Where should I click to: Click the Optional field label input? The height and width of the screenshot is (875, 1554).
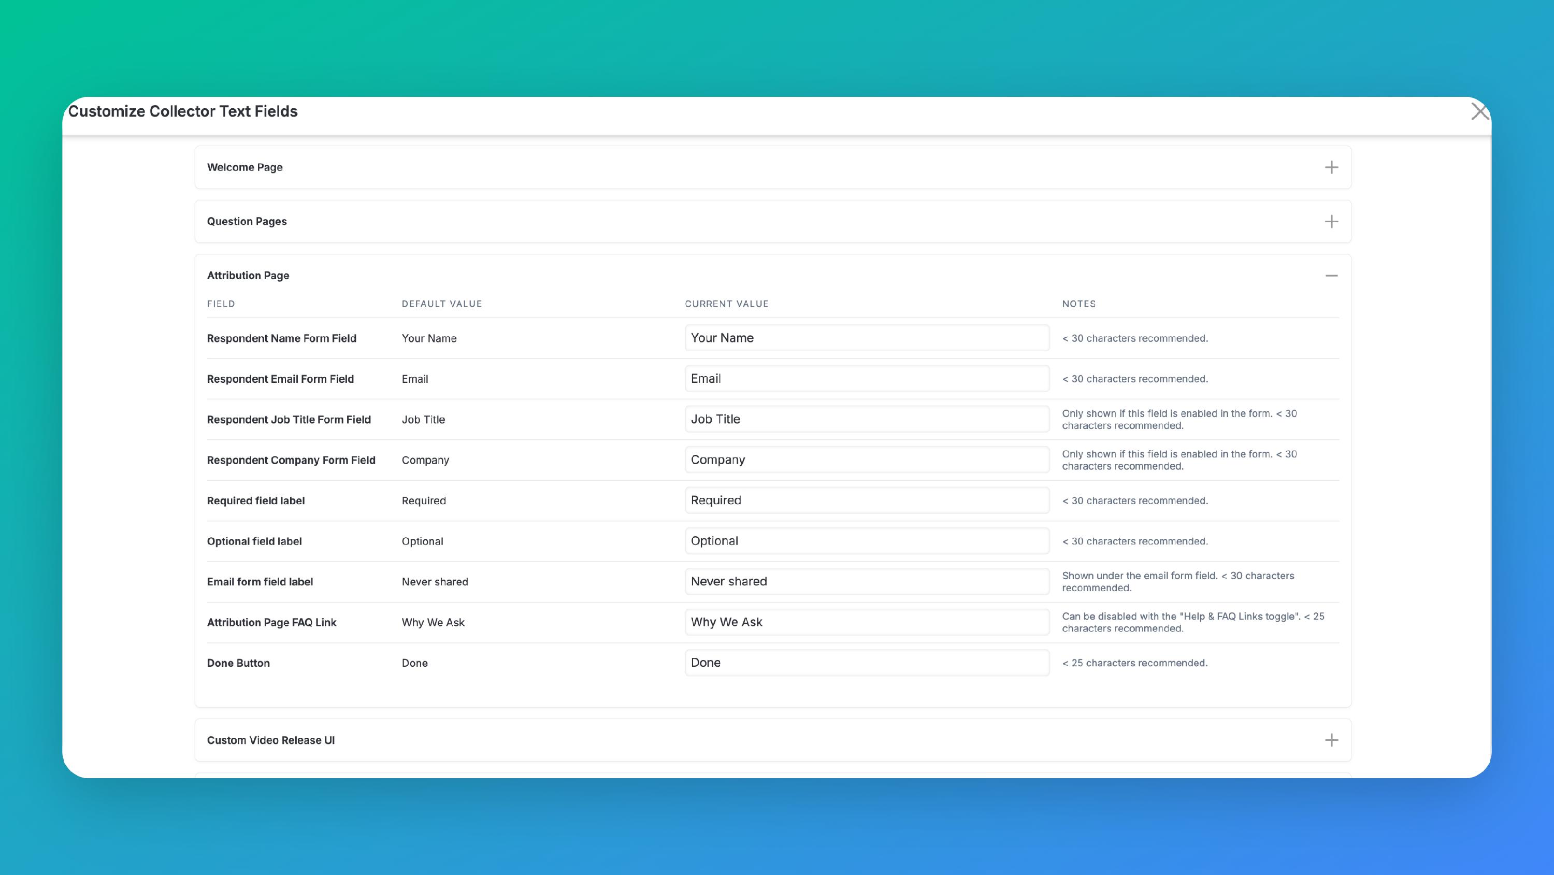[x=866, y=541]
